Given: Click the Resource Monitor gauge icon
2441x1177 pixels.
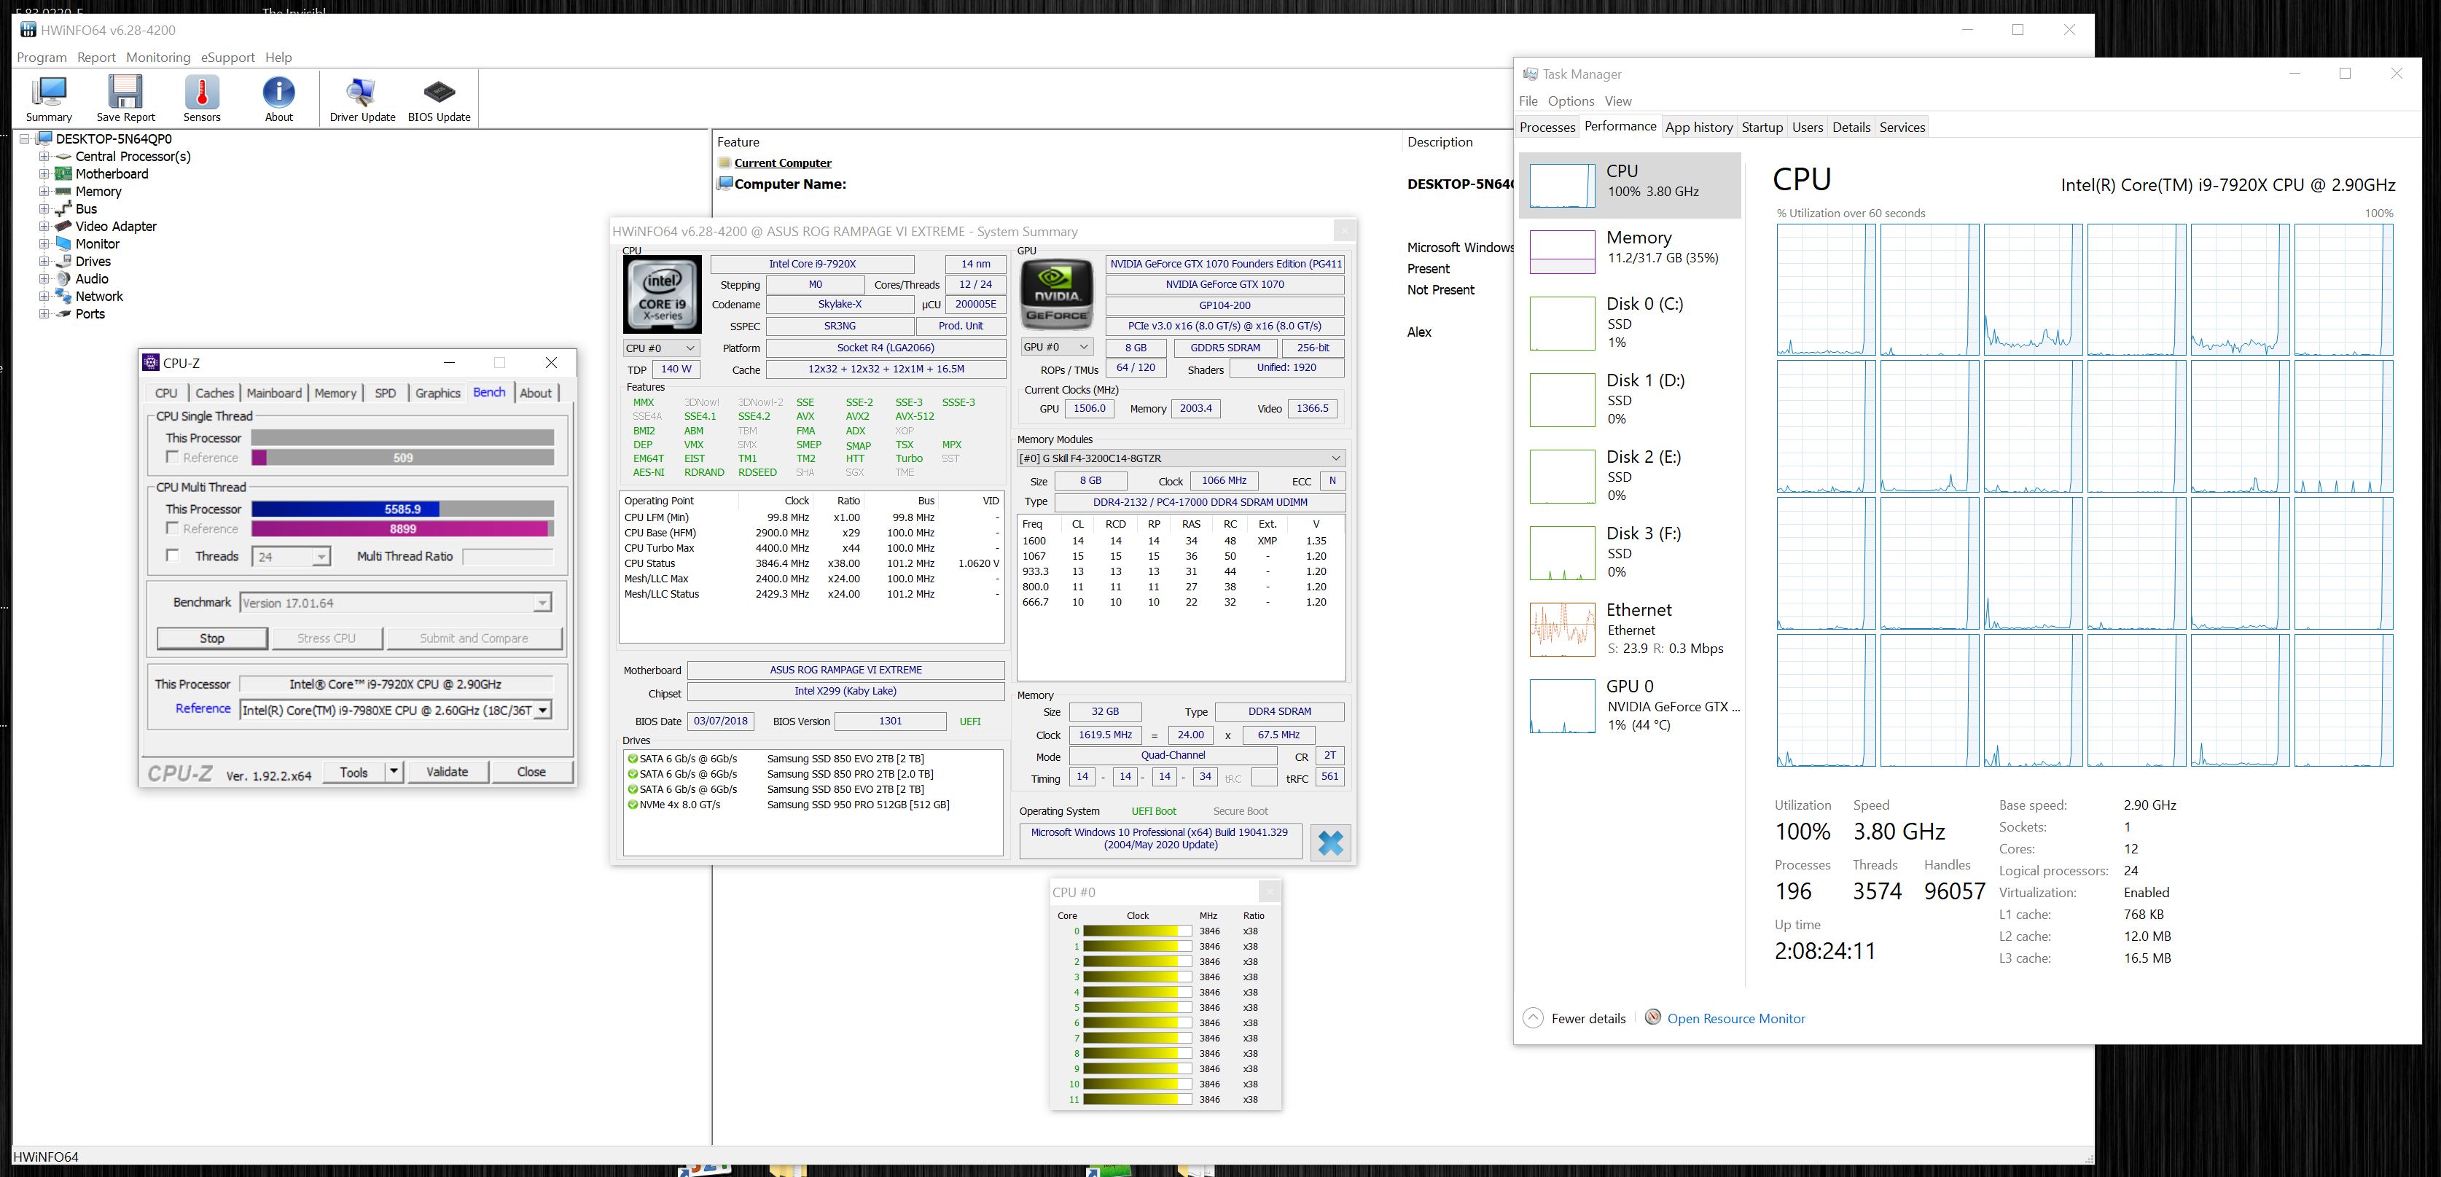Looking at the screenshot, I should (x=1652, y=1017).
